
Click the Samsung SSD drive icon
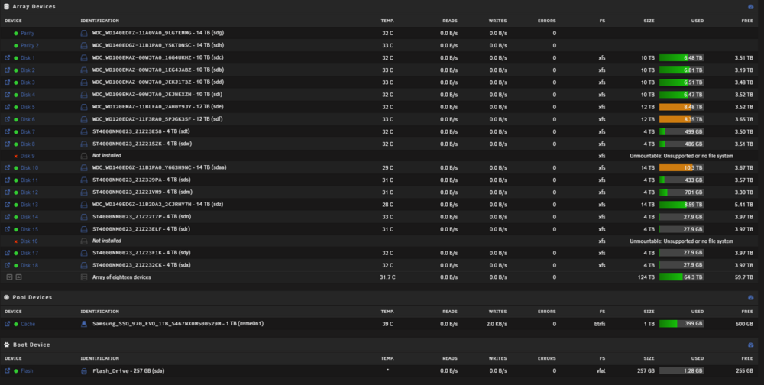(84, 324)
